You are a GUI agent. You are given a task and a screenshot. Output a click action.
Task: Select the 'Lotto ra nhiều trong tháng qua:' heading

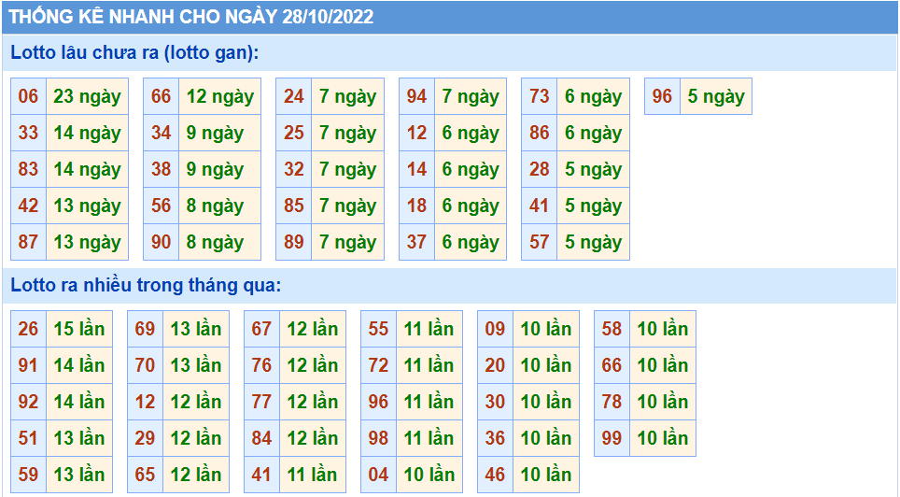[x=147, y=285]
